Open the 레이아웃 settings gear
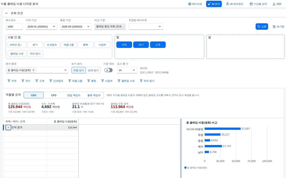Screen dimensions: 286x178 tap(195, 4)
